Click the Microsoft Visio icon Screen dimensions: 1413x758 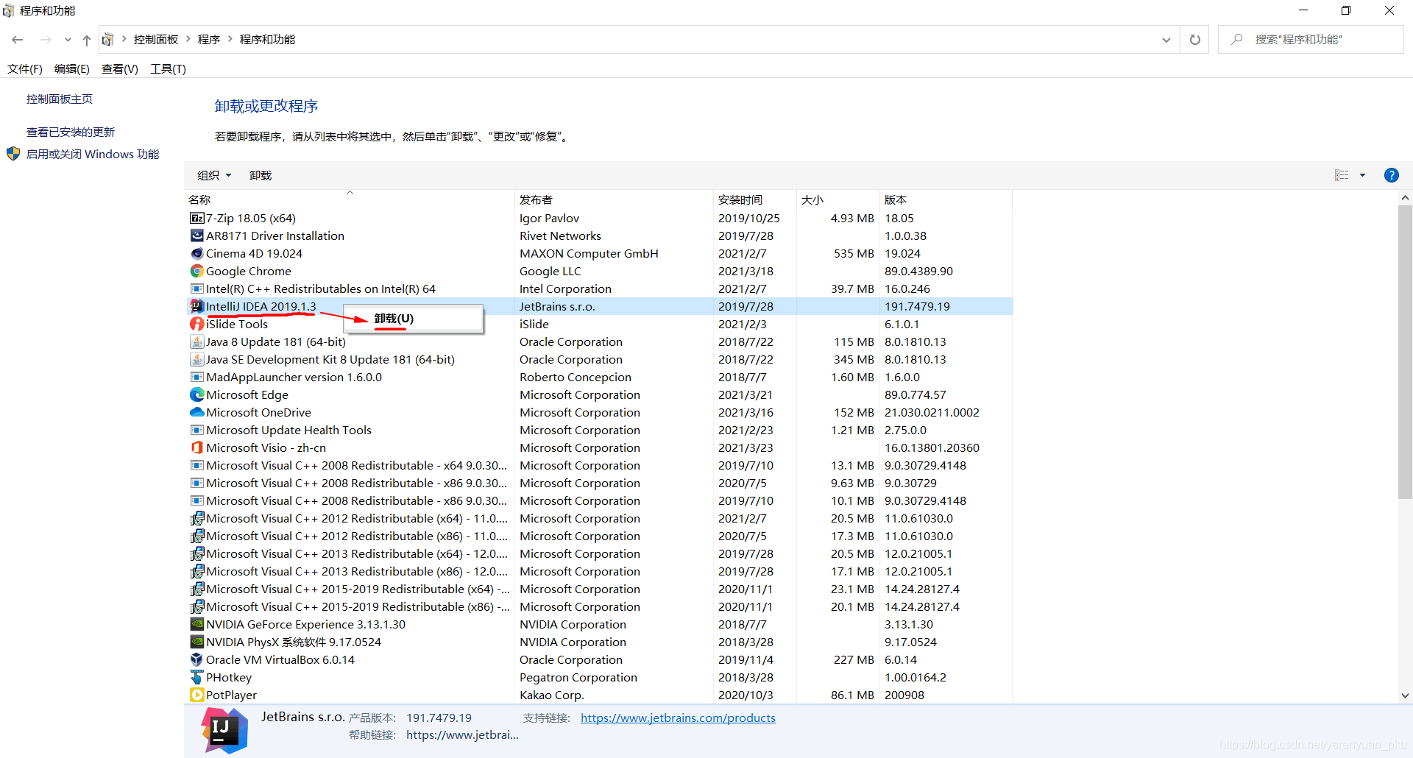tap(196, 447)
